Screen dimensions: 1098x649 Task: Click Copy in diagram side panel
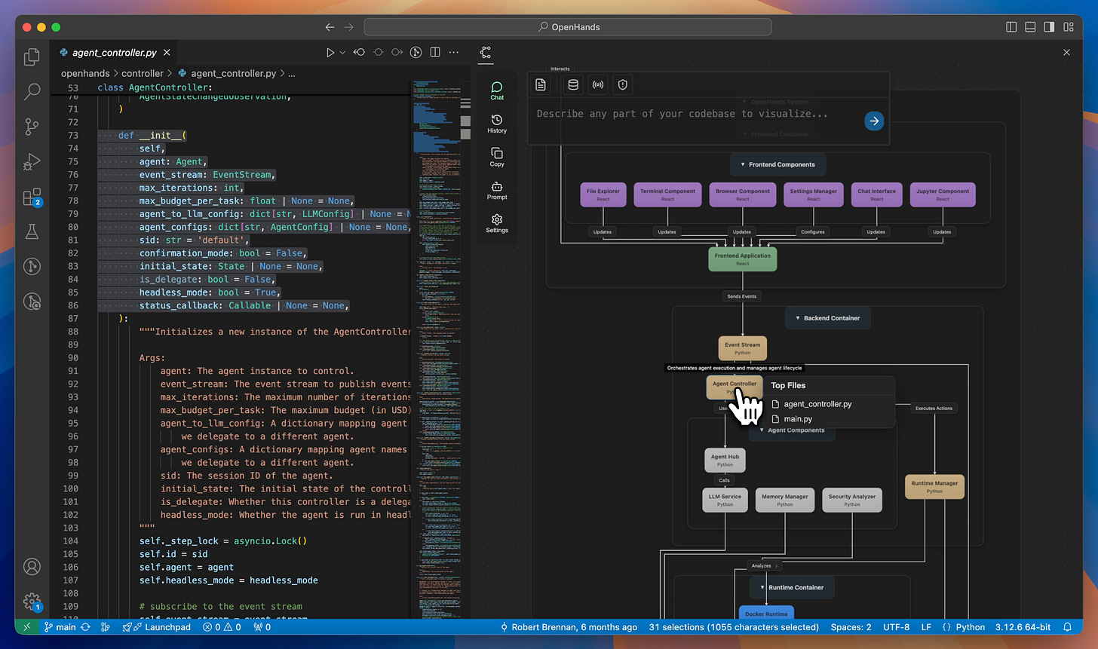tap(497, 157)
